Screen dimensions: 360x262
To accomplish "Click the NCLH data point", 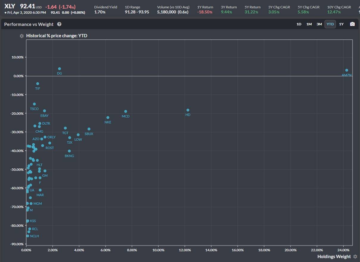I will click(x=28, y=236).
